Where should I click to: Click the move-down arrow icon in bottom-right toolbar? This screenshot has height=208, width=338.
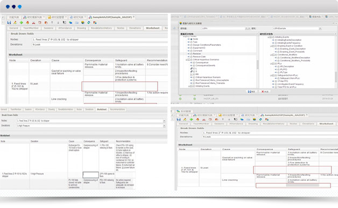229,119
